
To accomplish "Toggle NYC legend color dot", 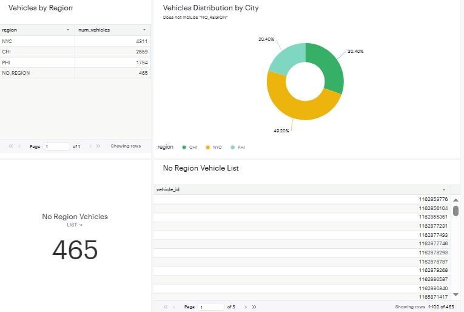I will point(207,147).
